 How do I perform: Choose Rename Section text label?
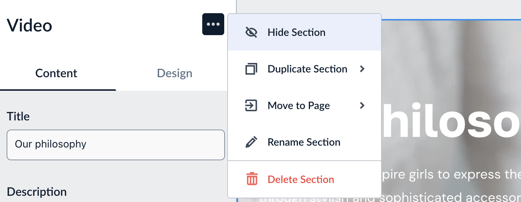click(x=304, y=142)
